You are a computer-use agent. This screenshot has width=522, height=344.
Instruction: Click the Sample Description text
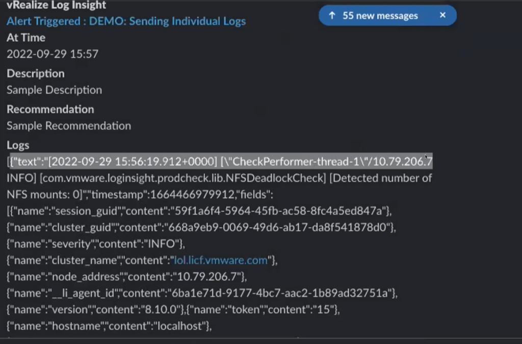(x=54, y=90)
